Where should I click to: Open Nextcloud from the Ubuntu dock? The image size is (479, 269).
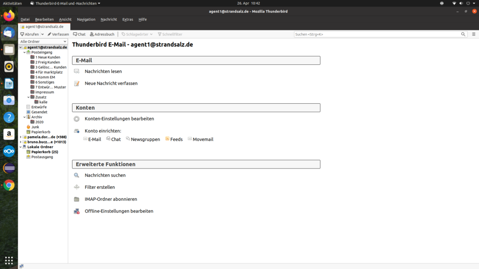click(9, 151)
